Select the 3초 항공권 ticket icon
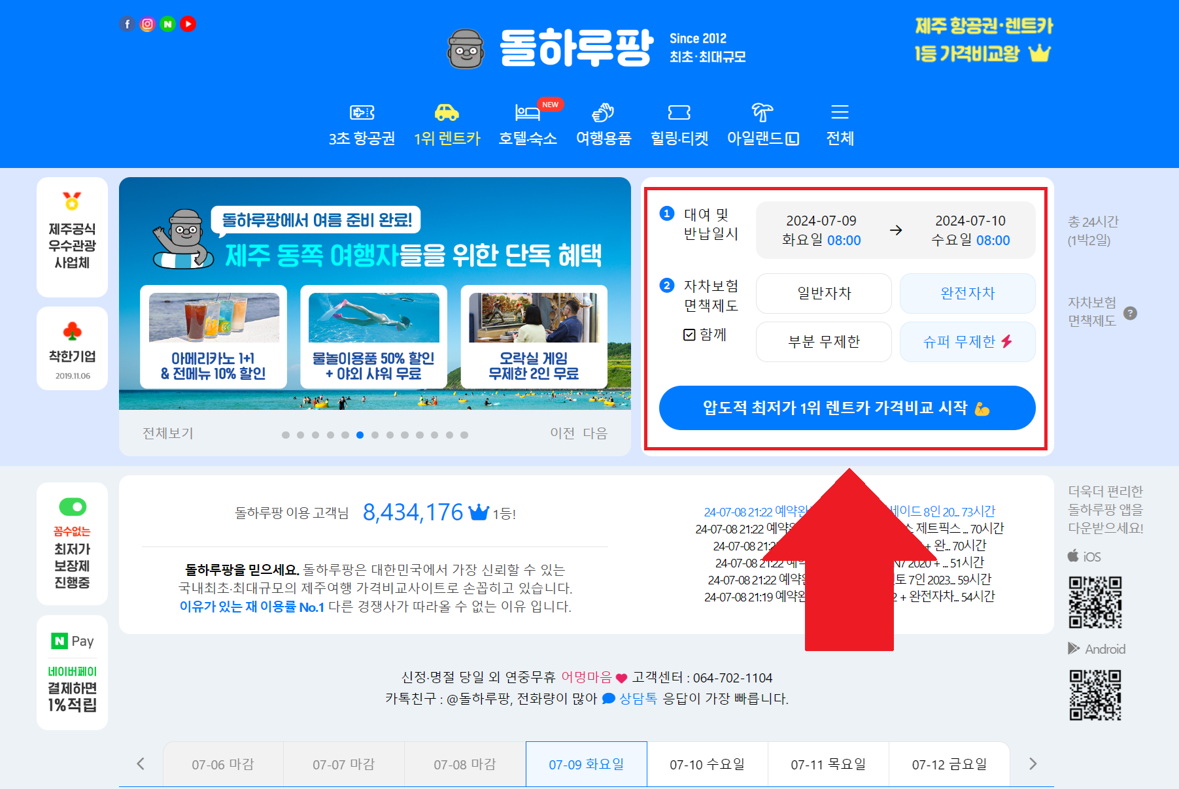 [x=362, y=112]
